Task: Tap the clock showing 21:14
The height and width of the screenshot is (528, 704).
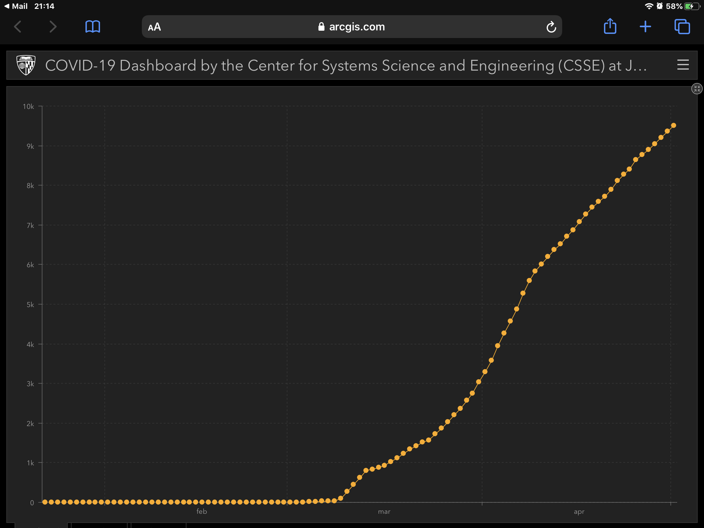Action: 44,6
